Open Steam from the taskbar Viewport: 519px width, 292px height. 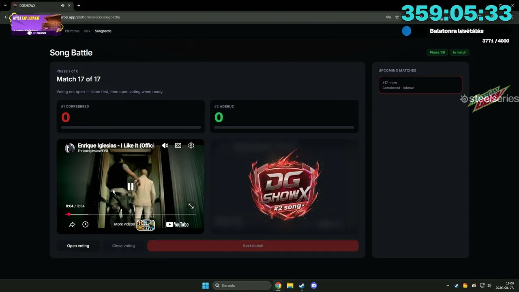302,286
